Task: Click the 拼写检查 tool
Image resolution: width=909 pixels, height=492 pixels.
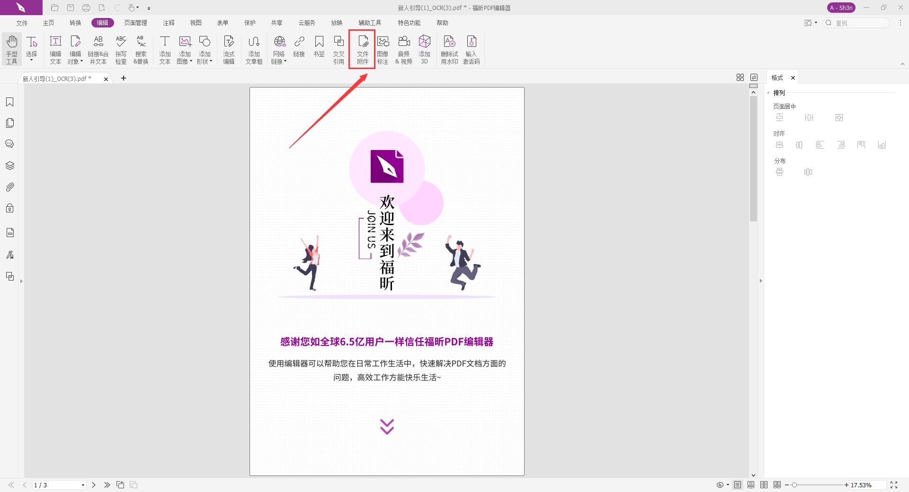Action: coord(121,49)
